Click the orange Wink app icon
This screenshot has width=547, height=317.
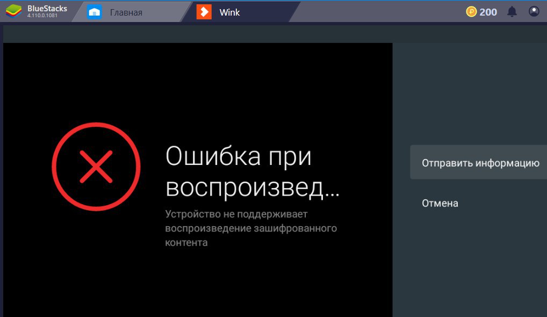204,12
